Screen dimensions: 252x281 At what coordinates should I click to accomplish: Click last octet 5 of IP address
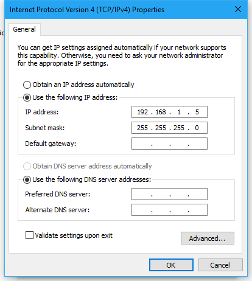pyautogui.click(x=197, y=112)
